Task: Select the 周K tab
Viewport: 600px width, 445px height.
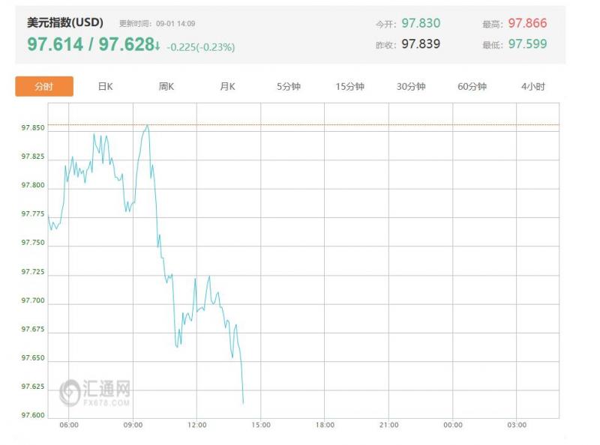Action: click(166, 86)
